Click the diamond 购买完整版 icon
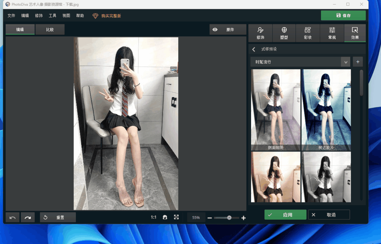The width and height of the screenshot is (381, 244). coord(95,16)
